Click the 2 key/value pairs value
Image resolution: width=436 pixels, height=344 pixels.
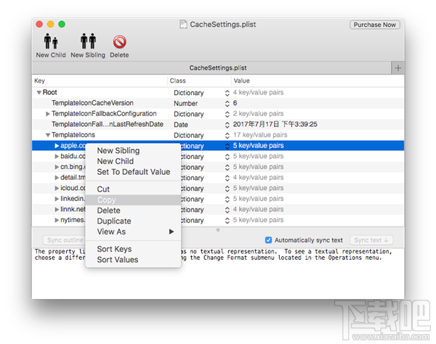pos(258,114)
